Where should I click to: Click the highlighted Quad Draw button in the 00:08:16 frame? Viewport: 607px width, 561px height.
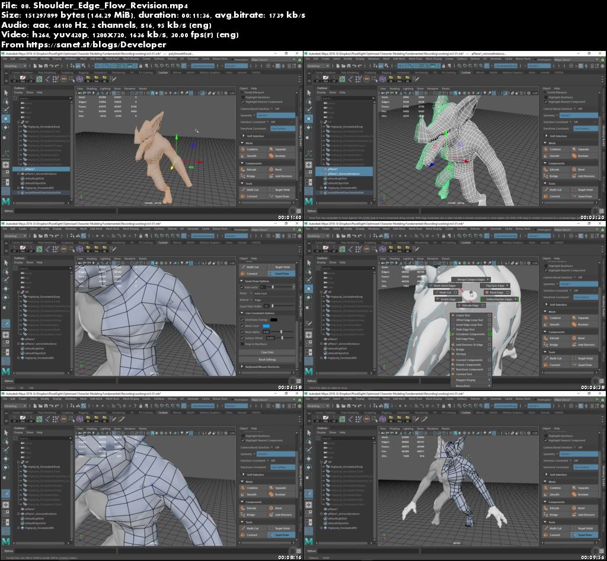pos(282,535)
